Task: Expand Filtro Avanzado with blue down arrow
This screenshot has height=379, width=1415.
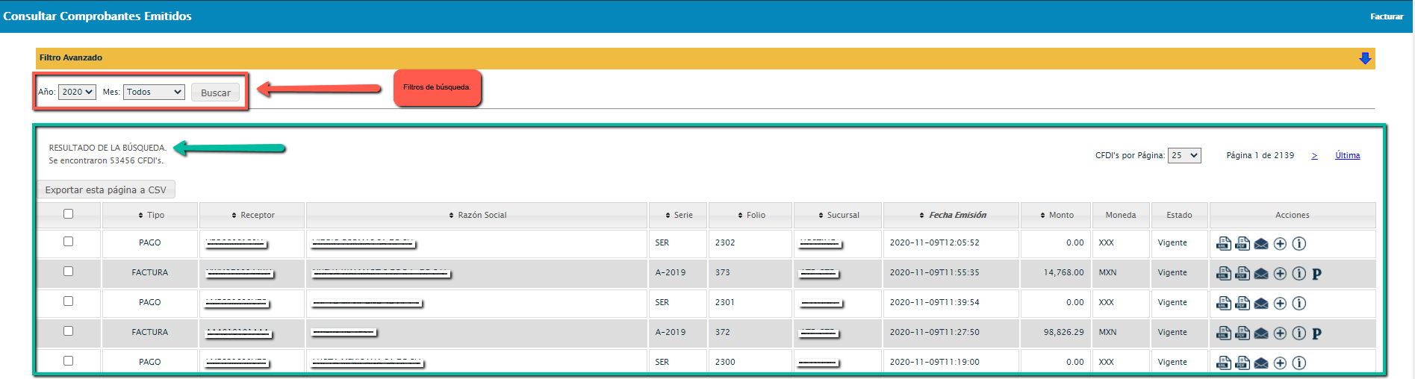Action: 1365,58
